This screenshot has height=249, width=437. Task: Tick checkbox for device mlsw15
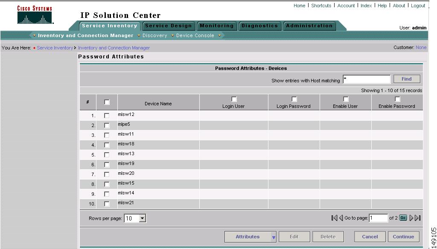pos(107,184)
